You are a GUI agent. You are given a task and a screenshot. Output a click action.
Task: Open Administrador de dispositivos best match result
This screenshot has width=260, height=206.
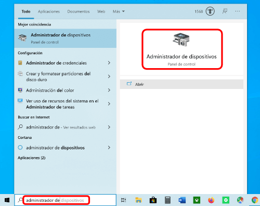pyautogui.click(x=66, y=38)
